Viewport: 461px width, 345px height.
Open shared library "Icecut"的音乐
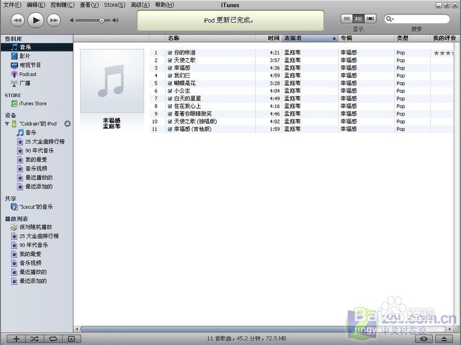click(37, 207)
